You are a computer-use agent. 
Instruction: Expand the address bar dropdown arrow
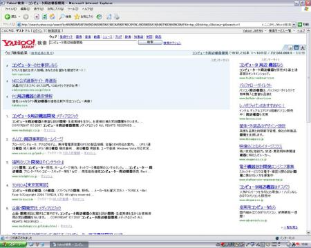(294, 24)
